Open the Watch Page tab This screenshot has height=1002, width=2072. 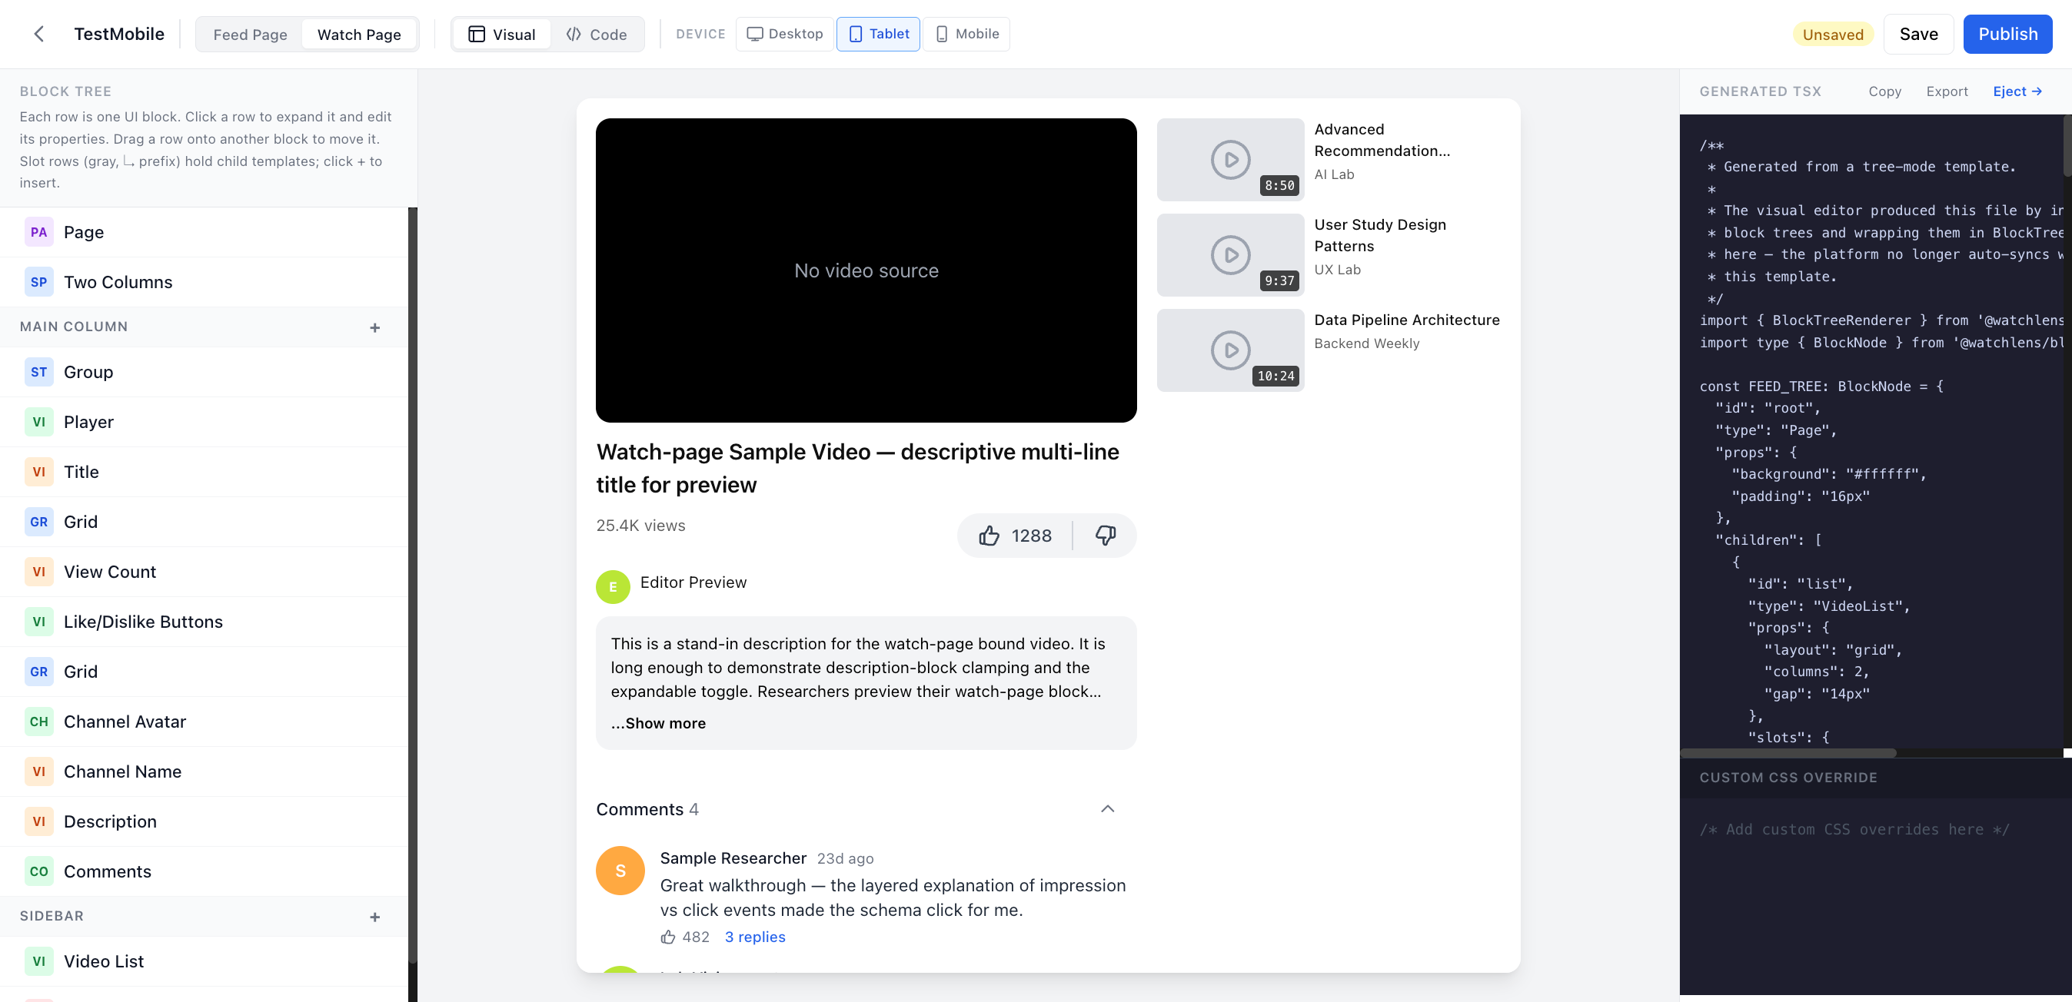359,35
